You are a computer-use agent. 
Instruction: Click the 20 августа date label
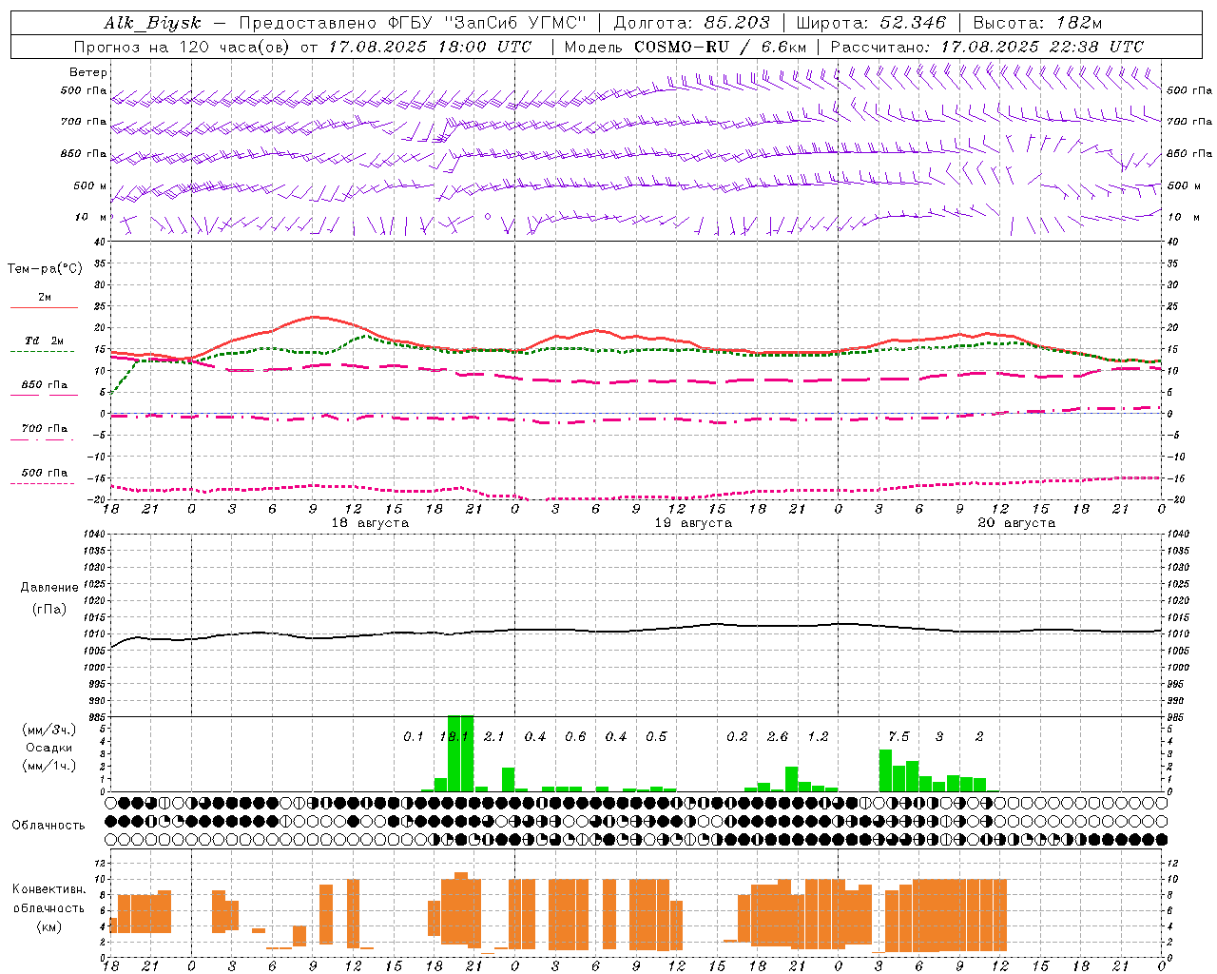click(1016, 523)
